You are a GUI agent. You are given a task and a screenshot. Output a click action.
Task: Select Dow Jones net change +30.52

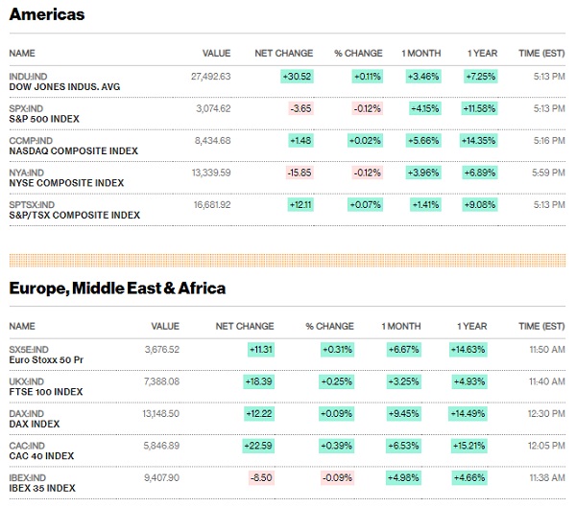click(297, 77)
